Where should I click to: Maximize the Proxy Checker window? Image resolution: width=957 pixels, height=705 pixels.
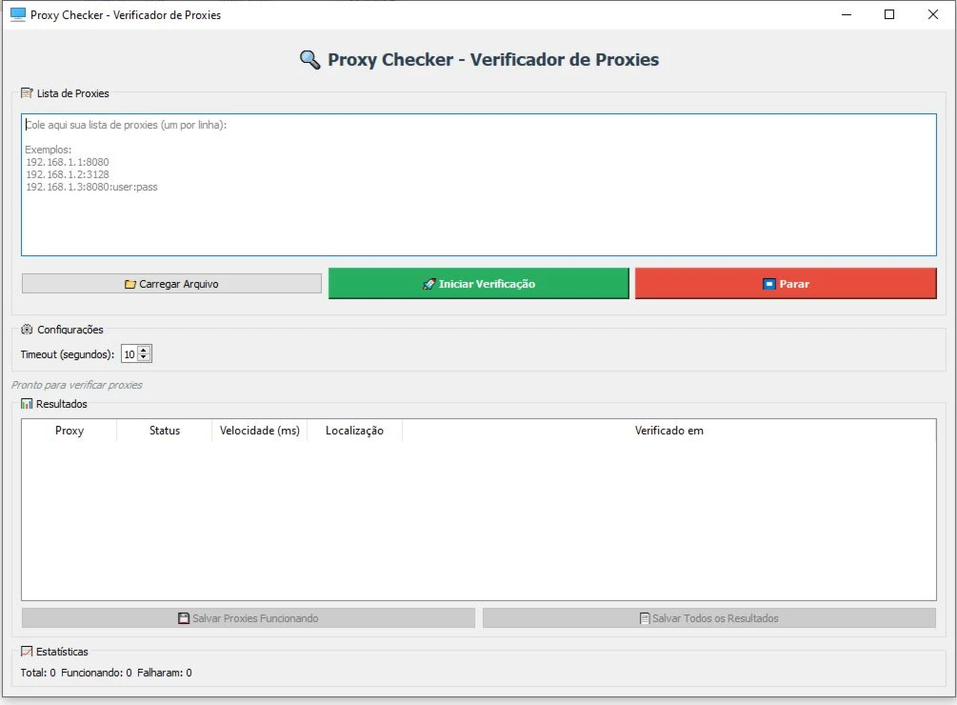tap(889, 14)
